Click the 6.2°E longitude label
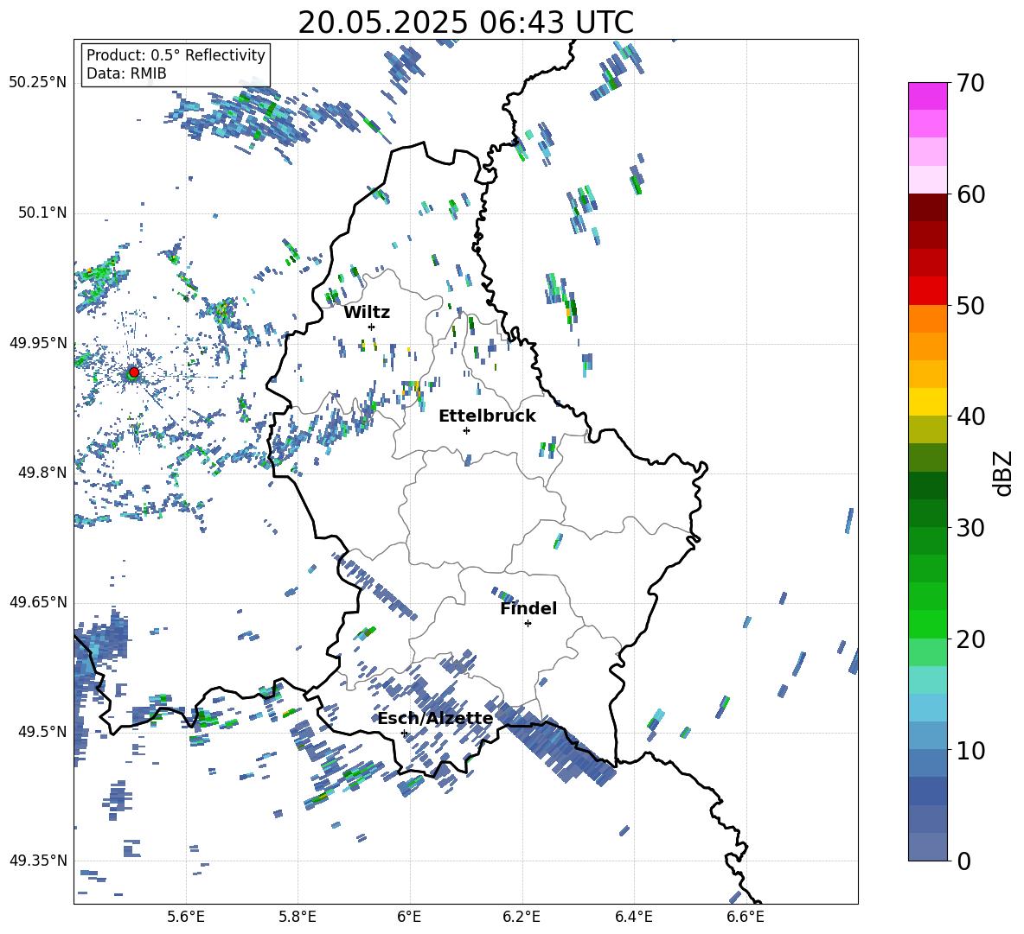This screenshot has width=1024, height=934. pyautogui.click(x=522, y=917)
